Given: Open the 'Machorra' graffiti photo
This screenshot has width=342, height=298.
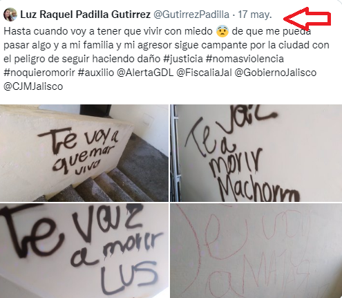Looking at the screenshot, I should pyautogui.click(x=256, y=153).
